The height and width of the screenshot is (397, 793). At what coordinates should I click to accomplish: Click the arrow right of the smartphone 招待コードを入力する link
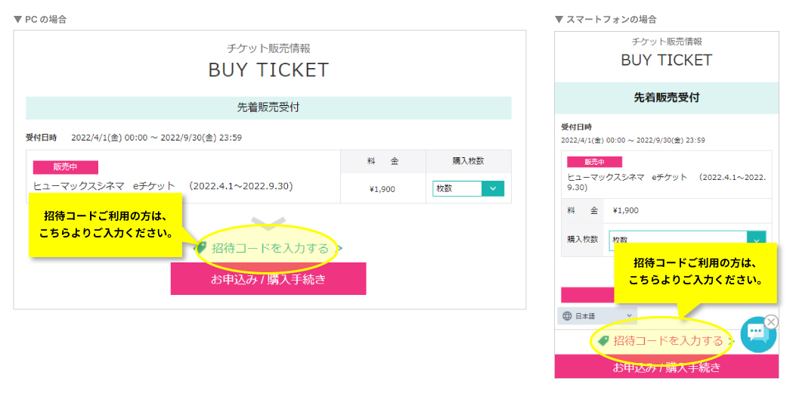730,341
